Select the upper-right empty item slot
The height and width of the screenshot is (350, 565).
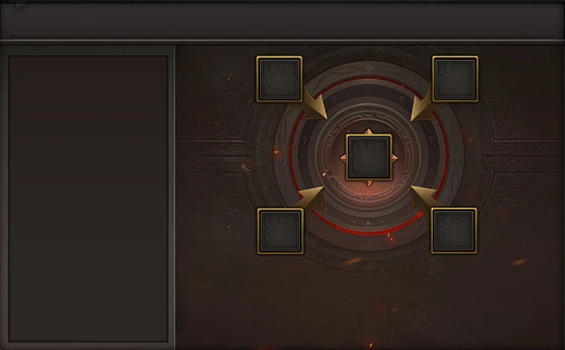[x=455, y=79]
